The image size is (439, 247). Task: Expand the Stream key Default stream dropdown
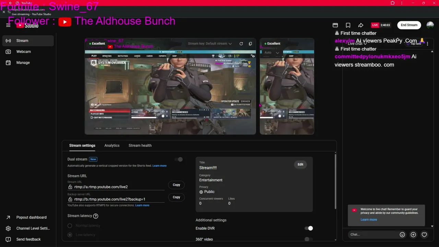[x=210, y=44]
